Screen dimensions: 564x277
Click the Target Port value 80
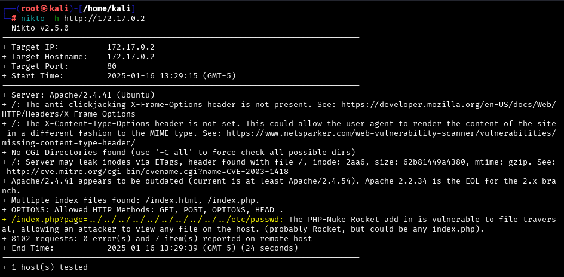point(112,66)
